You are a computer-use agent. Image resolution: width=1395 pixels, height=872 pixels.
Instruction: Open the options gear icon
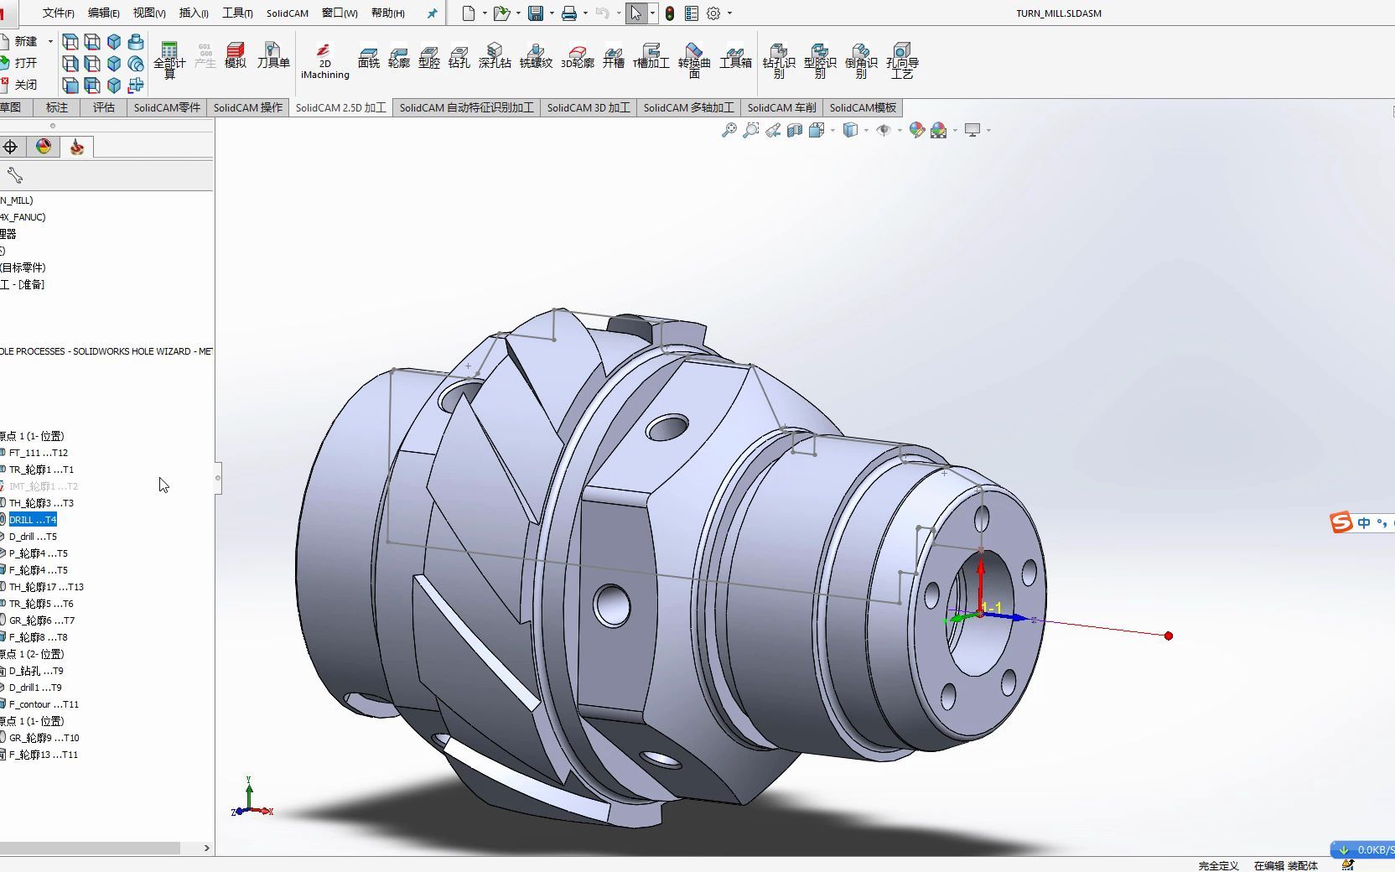click(x=713, y=13)
